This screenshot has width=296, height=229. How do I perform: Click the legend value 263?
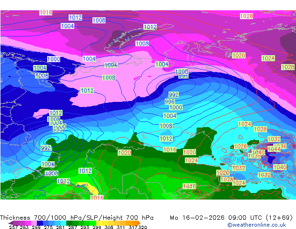click(x=24, y=227)
